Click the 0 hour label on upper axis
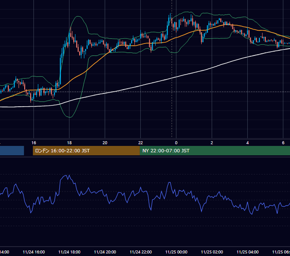Image resolution: width=290 pixels, height=256 pixels. (176, 143)
